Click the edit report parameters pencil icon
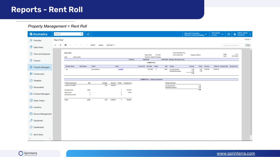 [55, 45]
